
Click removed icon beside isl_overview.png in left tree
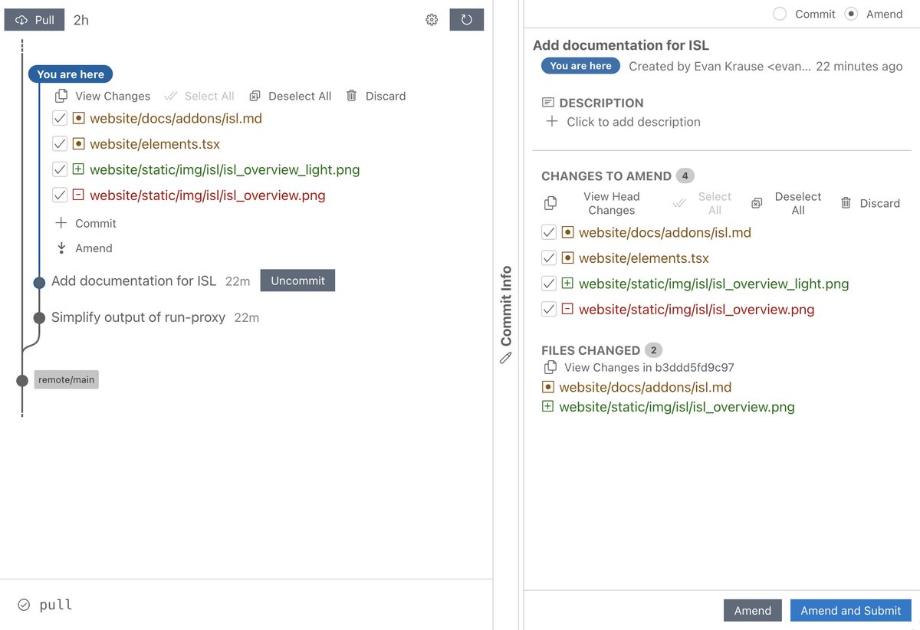pos(78,195)
